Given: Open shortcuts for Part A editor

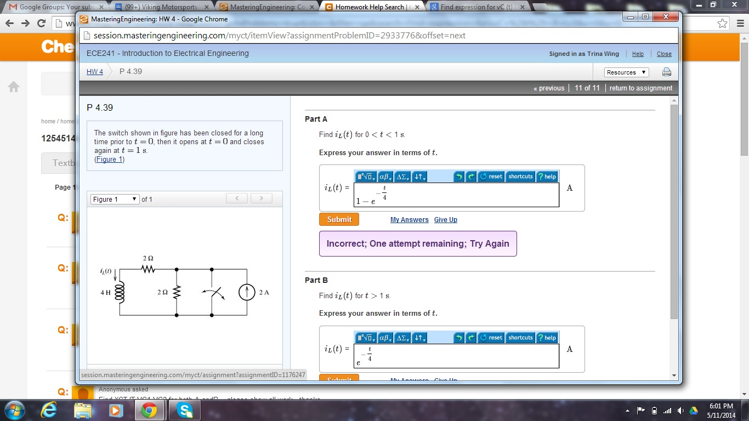Looking at the screenshot, I should (520, 177).
